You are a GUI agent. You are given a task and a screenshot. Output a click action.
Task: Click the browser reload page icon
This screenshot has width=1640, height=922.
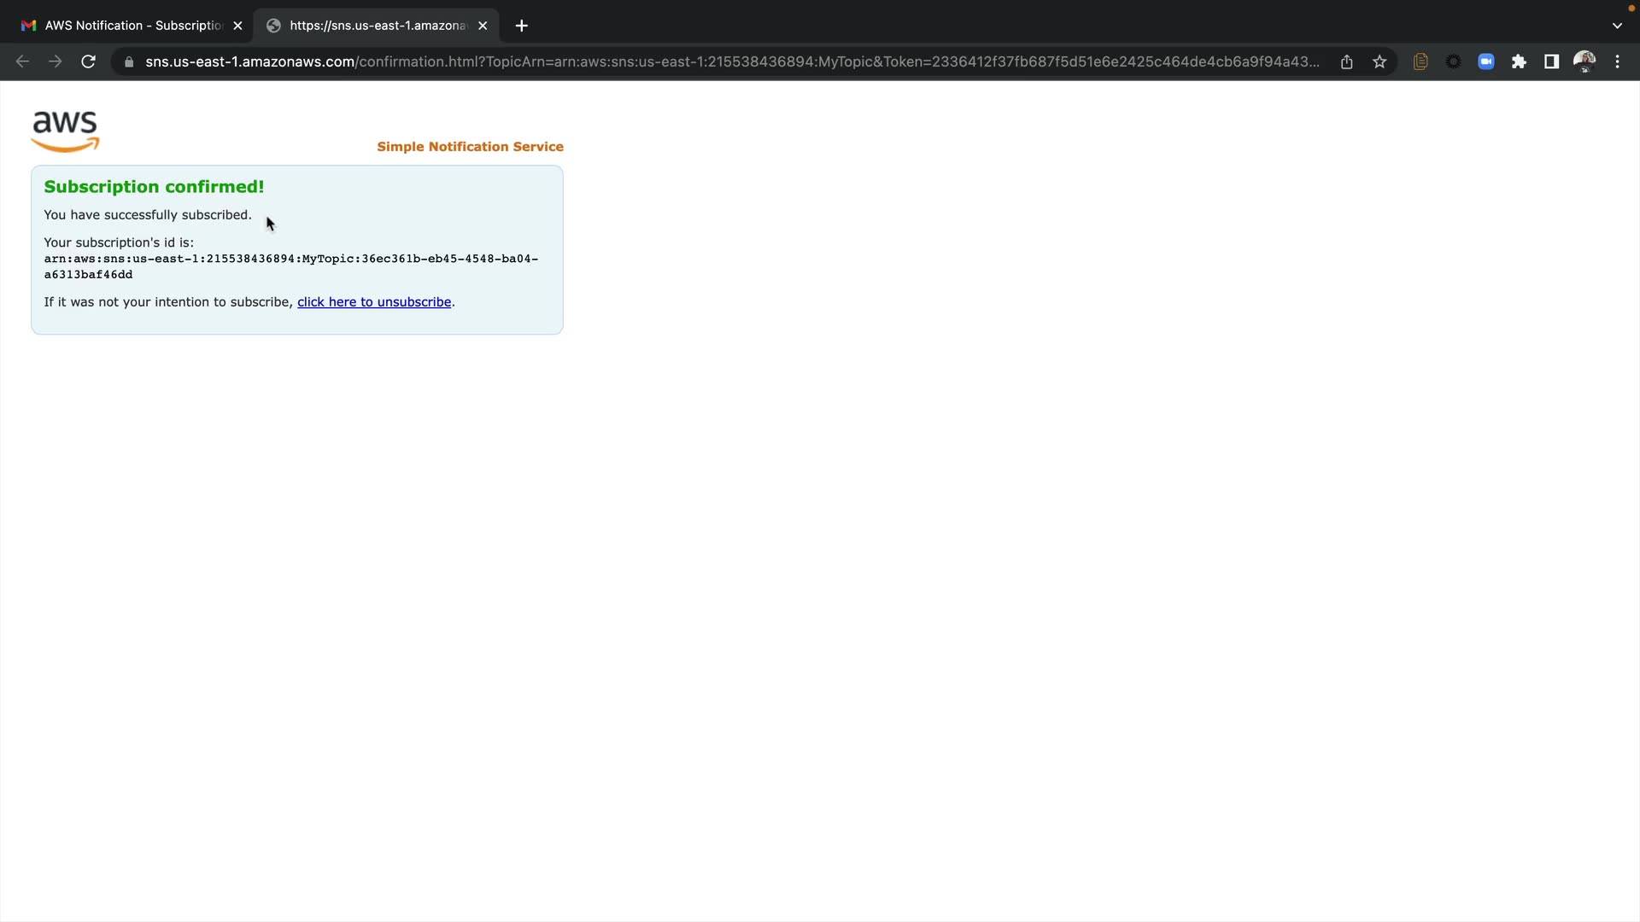[88, 61]
